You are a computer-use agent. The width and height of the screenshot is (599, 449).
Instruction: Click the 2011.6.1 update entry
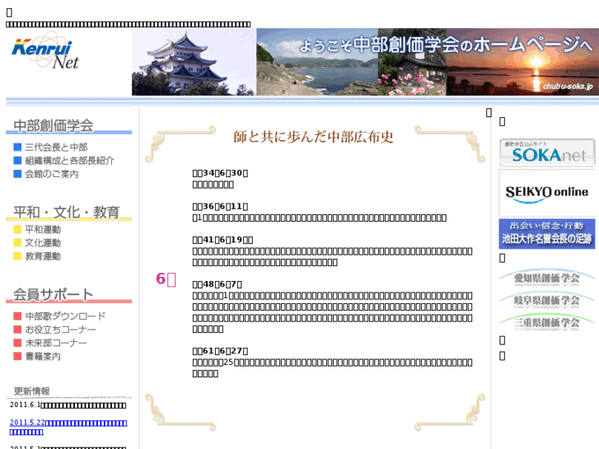pyautogui.click(x=68, y=405)
